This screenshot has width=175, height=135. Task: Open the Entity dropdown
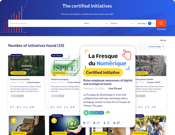pos(96,23)
